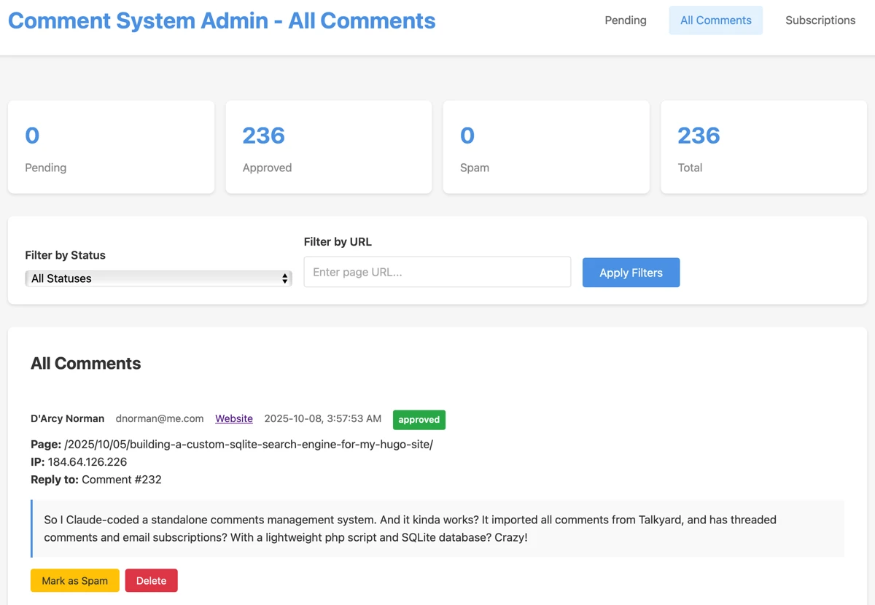Expand the All Statuses dropdown
This screenshot has width=875, height=605.
(158, 278)
